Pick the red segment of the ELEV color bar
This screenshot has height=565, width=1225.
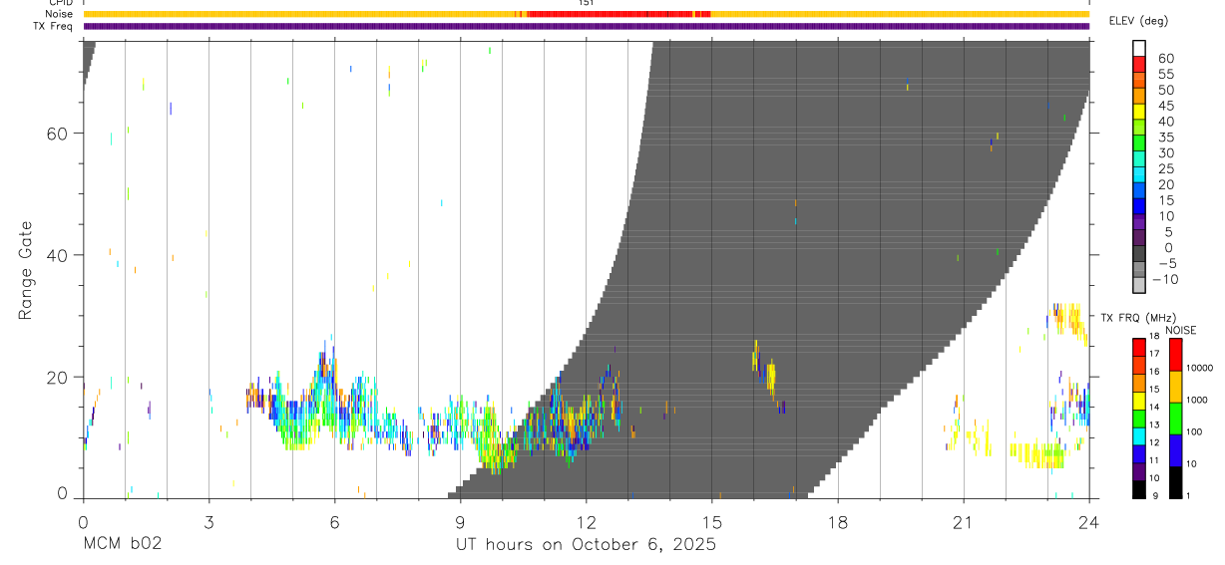point(1139,64)
